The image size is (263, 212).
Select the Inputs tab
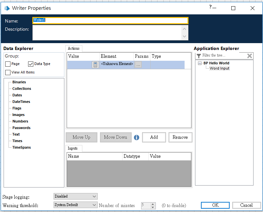(x=73, y=148)
